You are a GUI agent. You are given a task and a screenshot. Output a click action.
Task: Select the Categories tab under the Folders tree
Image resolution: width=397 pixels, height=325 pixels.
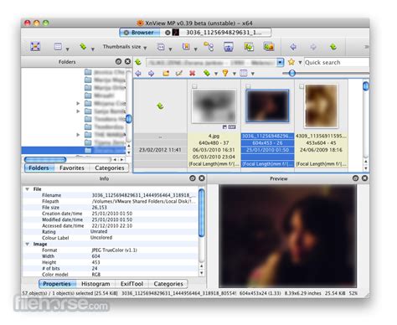coord(110,168)
